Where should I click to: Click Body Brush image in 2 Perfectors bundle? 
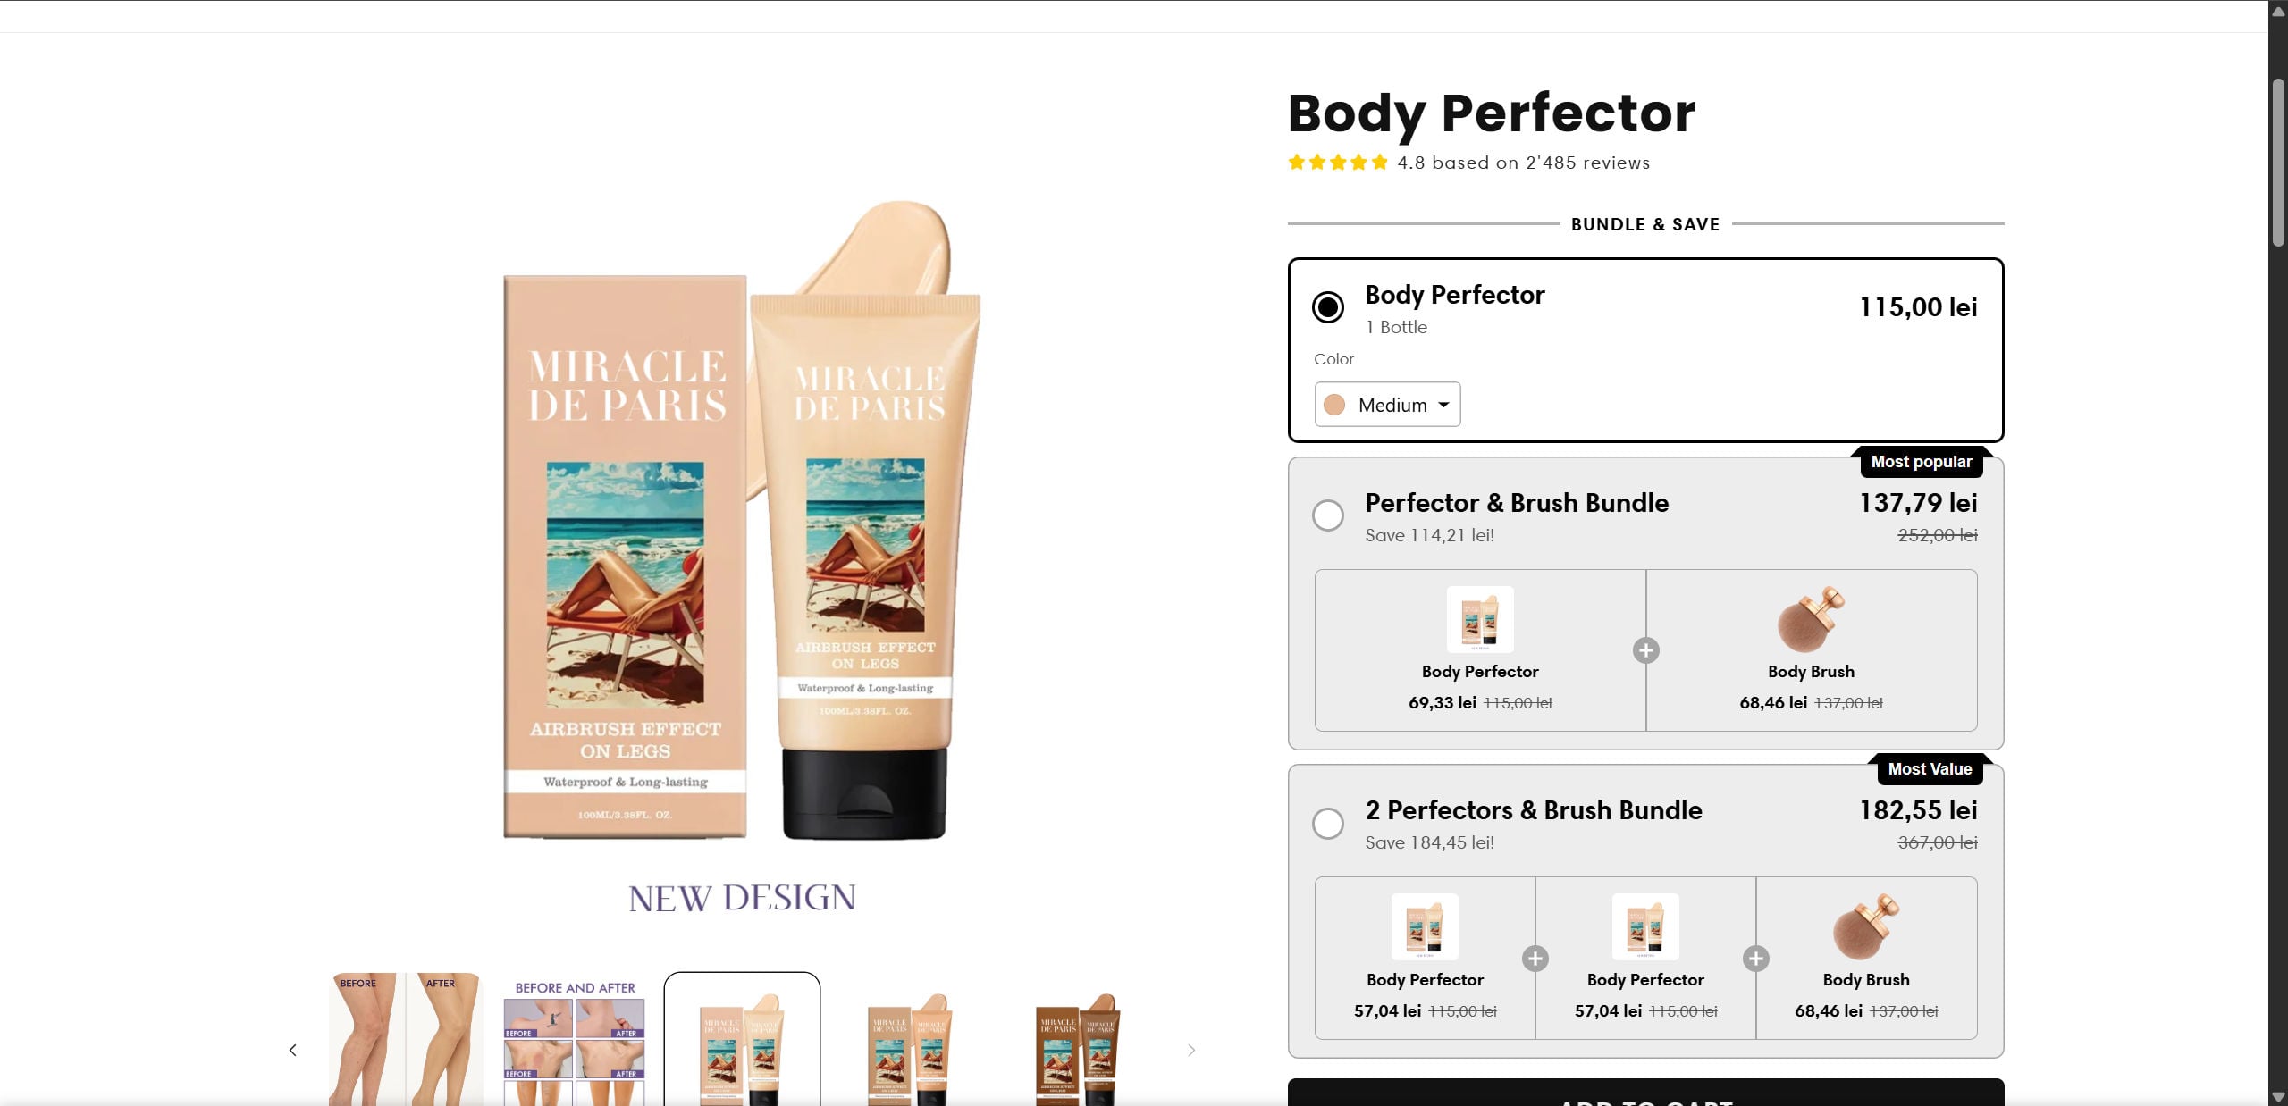click(1866, 926)
